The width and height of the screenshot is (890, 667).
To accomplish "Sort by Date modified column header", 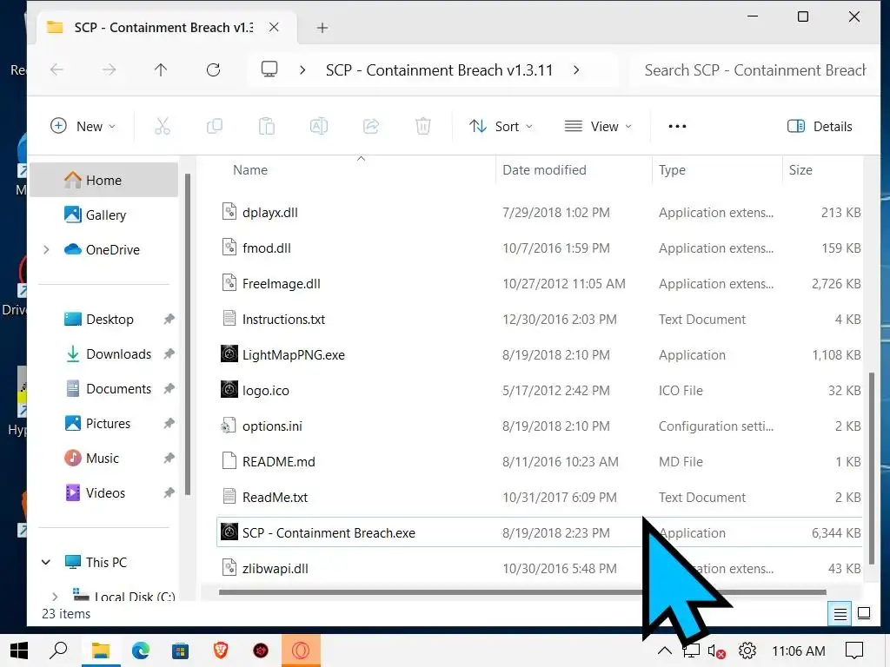I will 544,169.
